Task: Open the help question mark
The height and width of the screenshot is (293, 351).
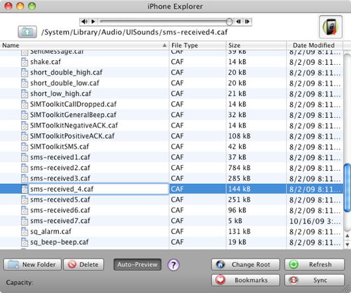Action: pyautogui.click(x=174, y=265)
